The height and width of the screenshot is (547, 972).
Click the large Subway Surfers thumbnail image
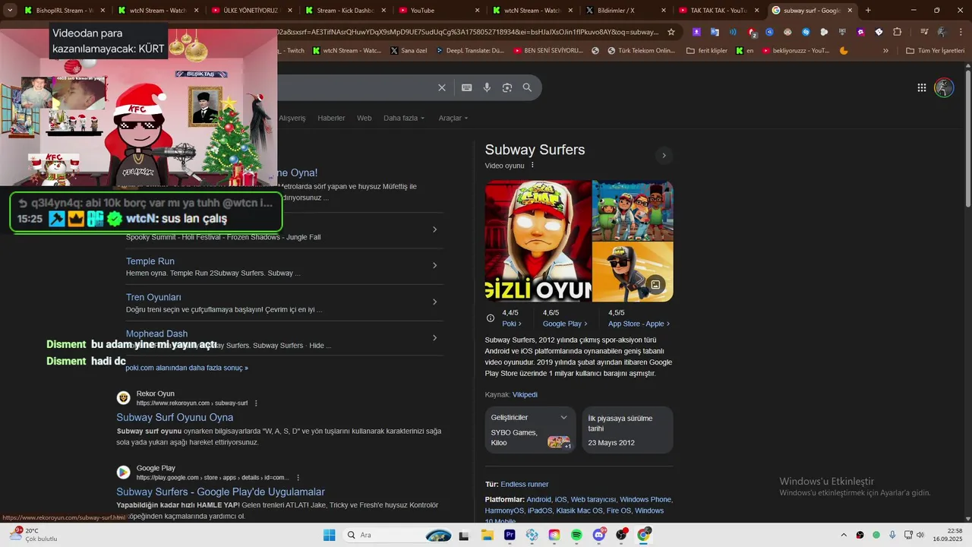pos(538,241)
